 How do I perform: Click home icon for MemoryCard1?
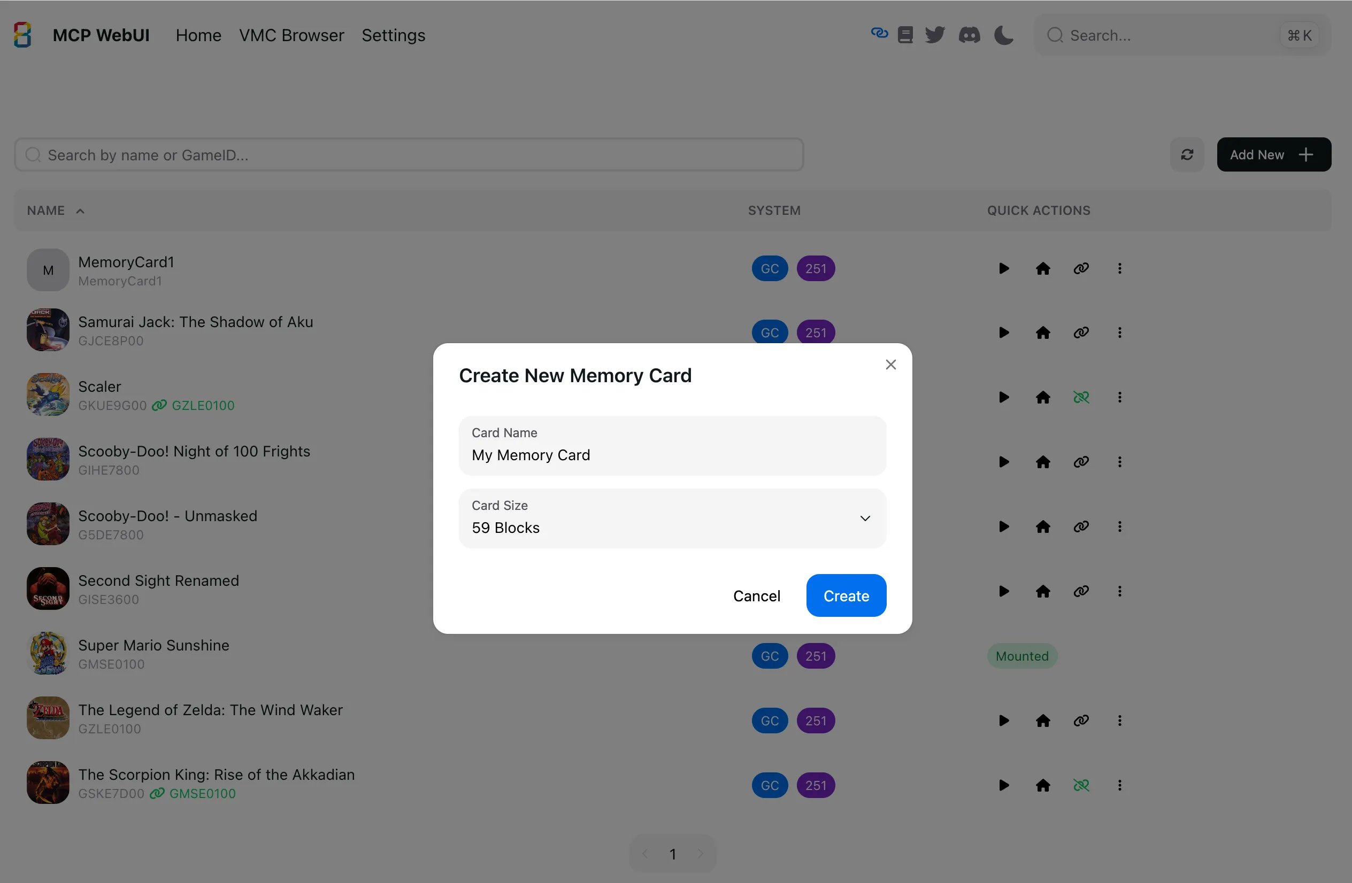coord(1042,268)
